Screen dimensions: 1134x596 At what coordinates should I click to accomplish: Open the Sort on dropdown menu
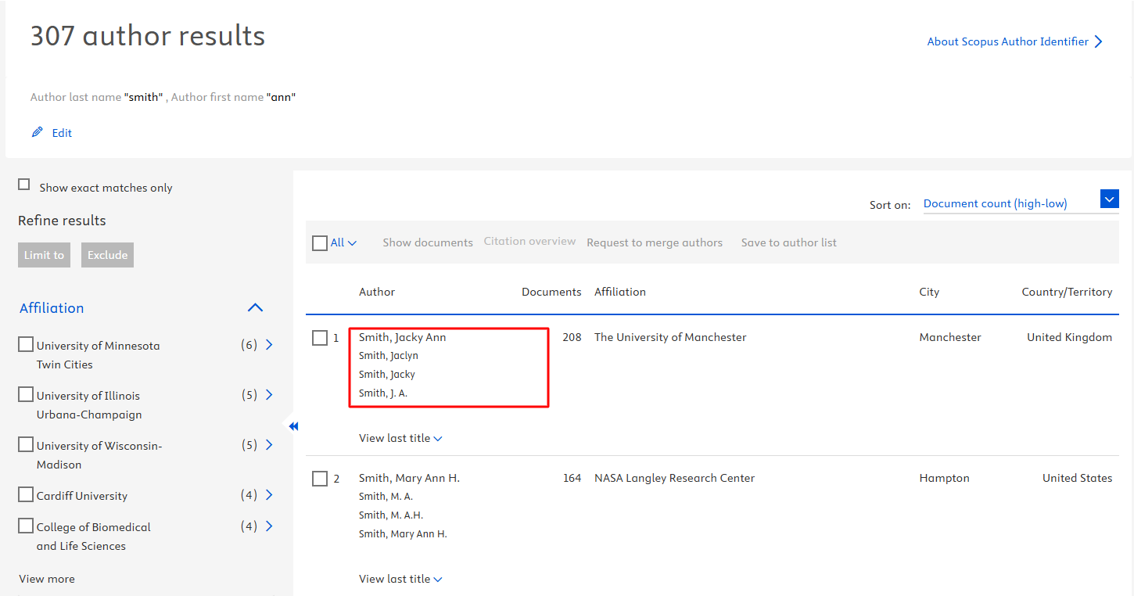[1108, 199]
